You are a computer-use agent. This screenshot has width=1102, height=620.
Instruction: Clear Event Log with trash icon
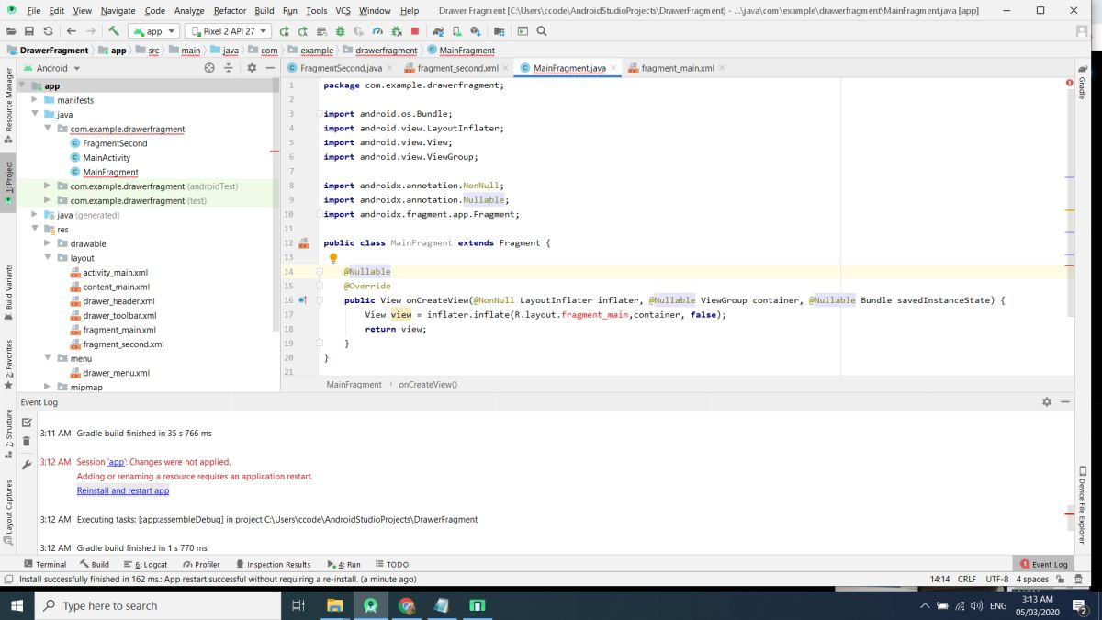(27, 442)
